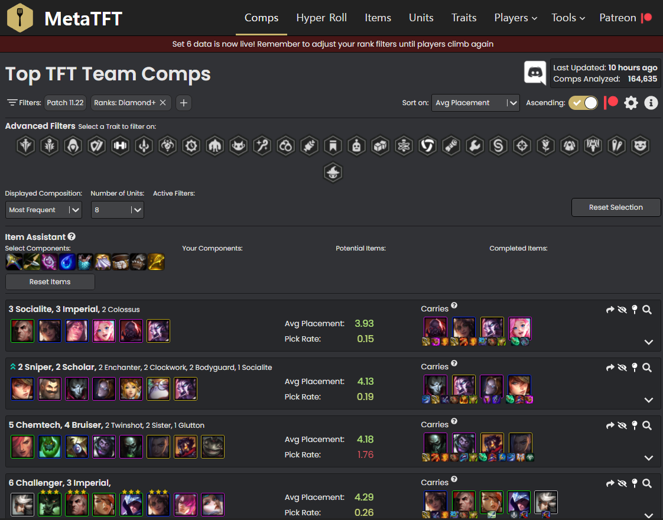The image size is (663, 520).
Task: Pin the 3 Socialite, 3 Imperial comp
Action: point(634,310)
